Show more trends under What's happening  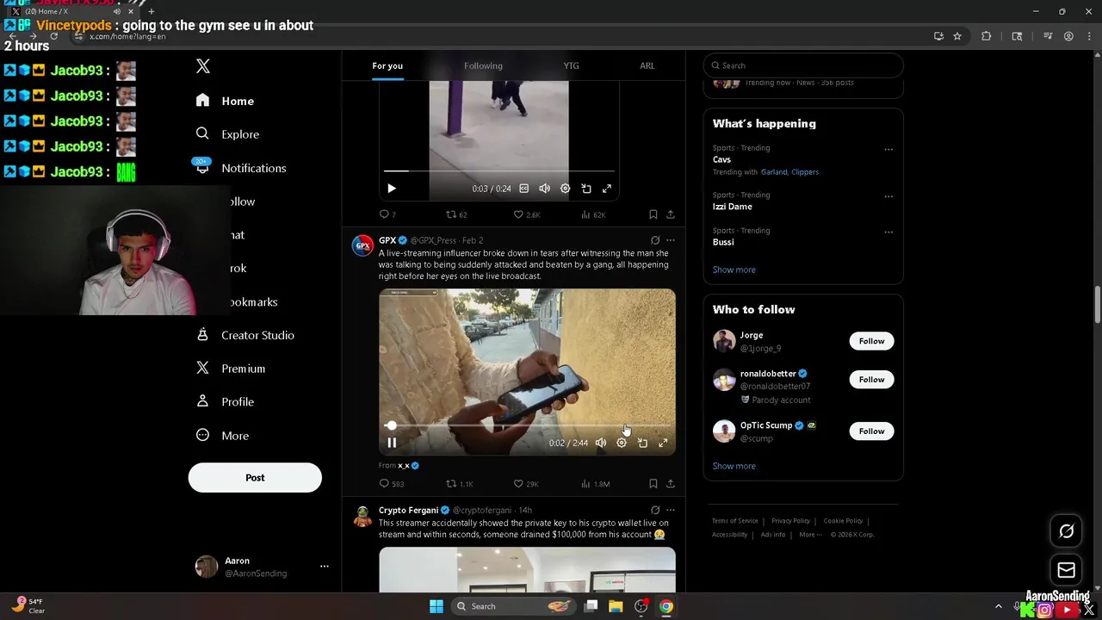(734, 270)
